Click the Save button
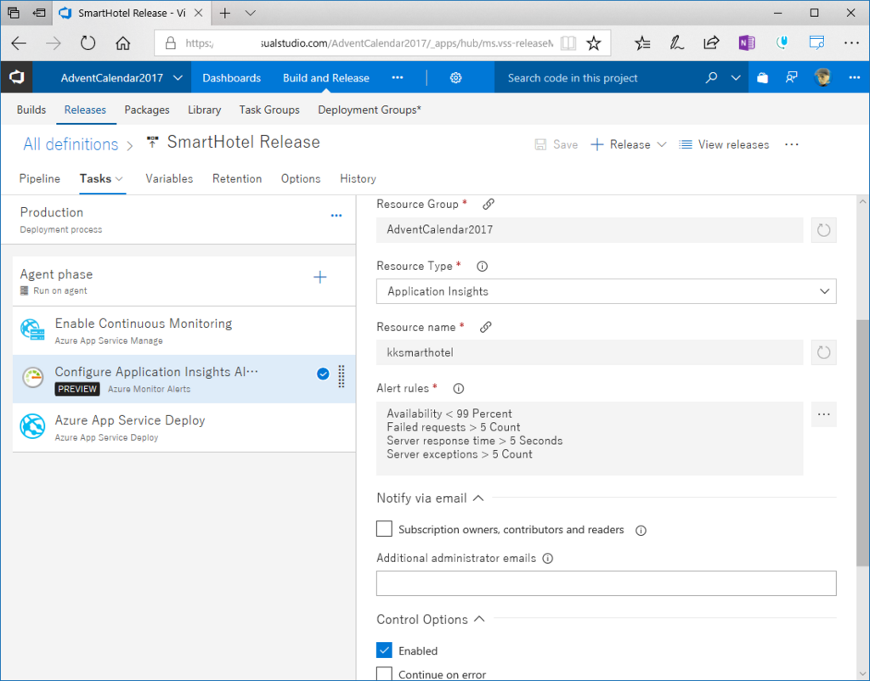The width and height of the screenshot is (870, 681). tap(556, 144)
